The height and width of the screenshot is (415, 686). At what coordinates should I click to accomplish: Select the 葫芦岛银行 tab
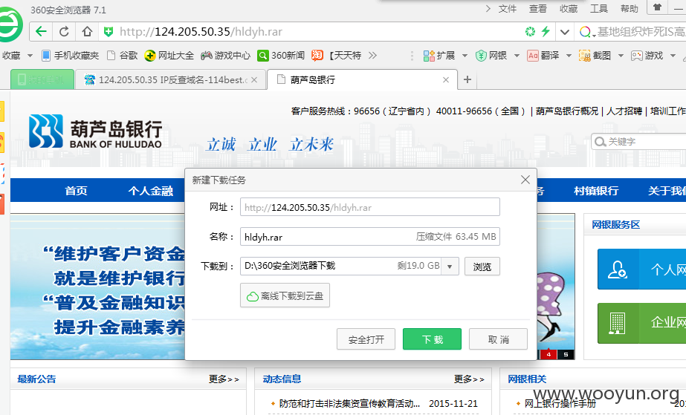point(362,80)
